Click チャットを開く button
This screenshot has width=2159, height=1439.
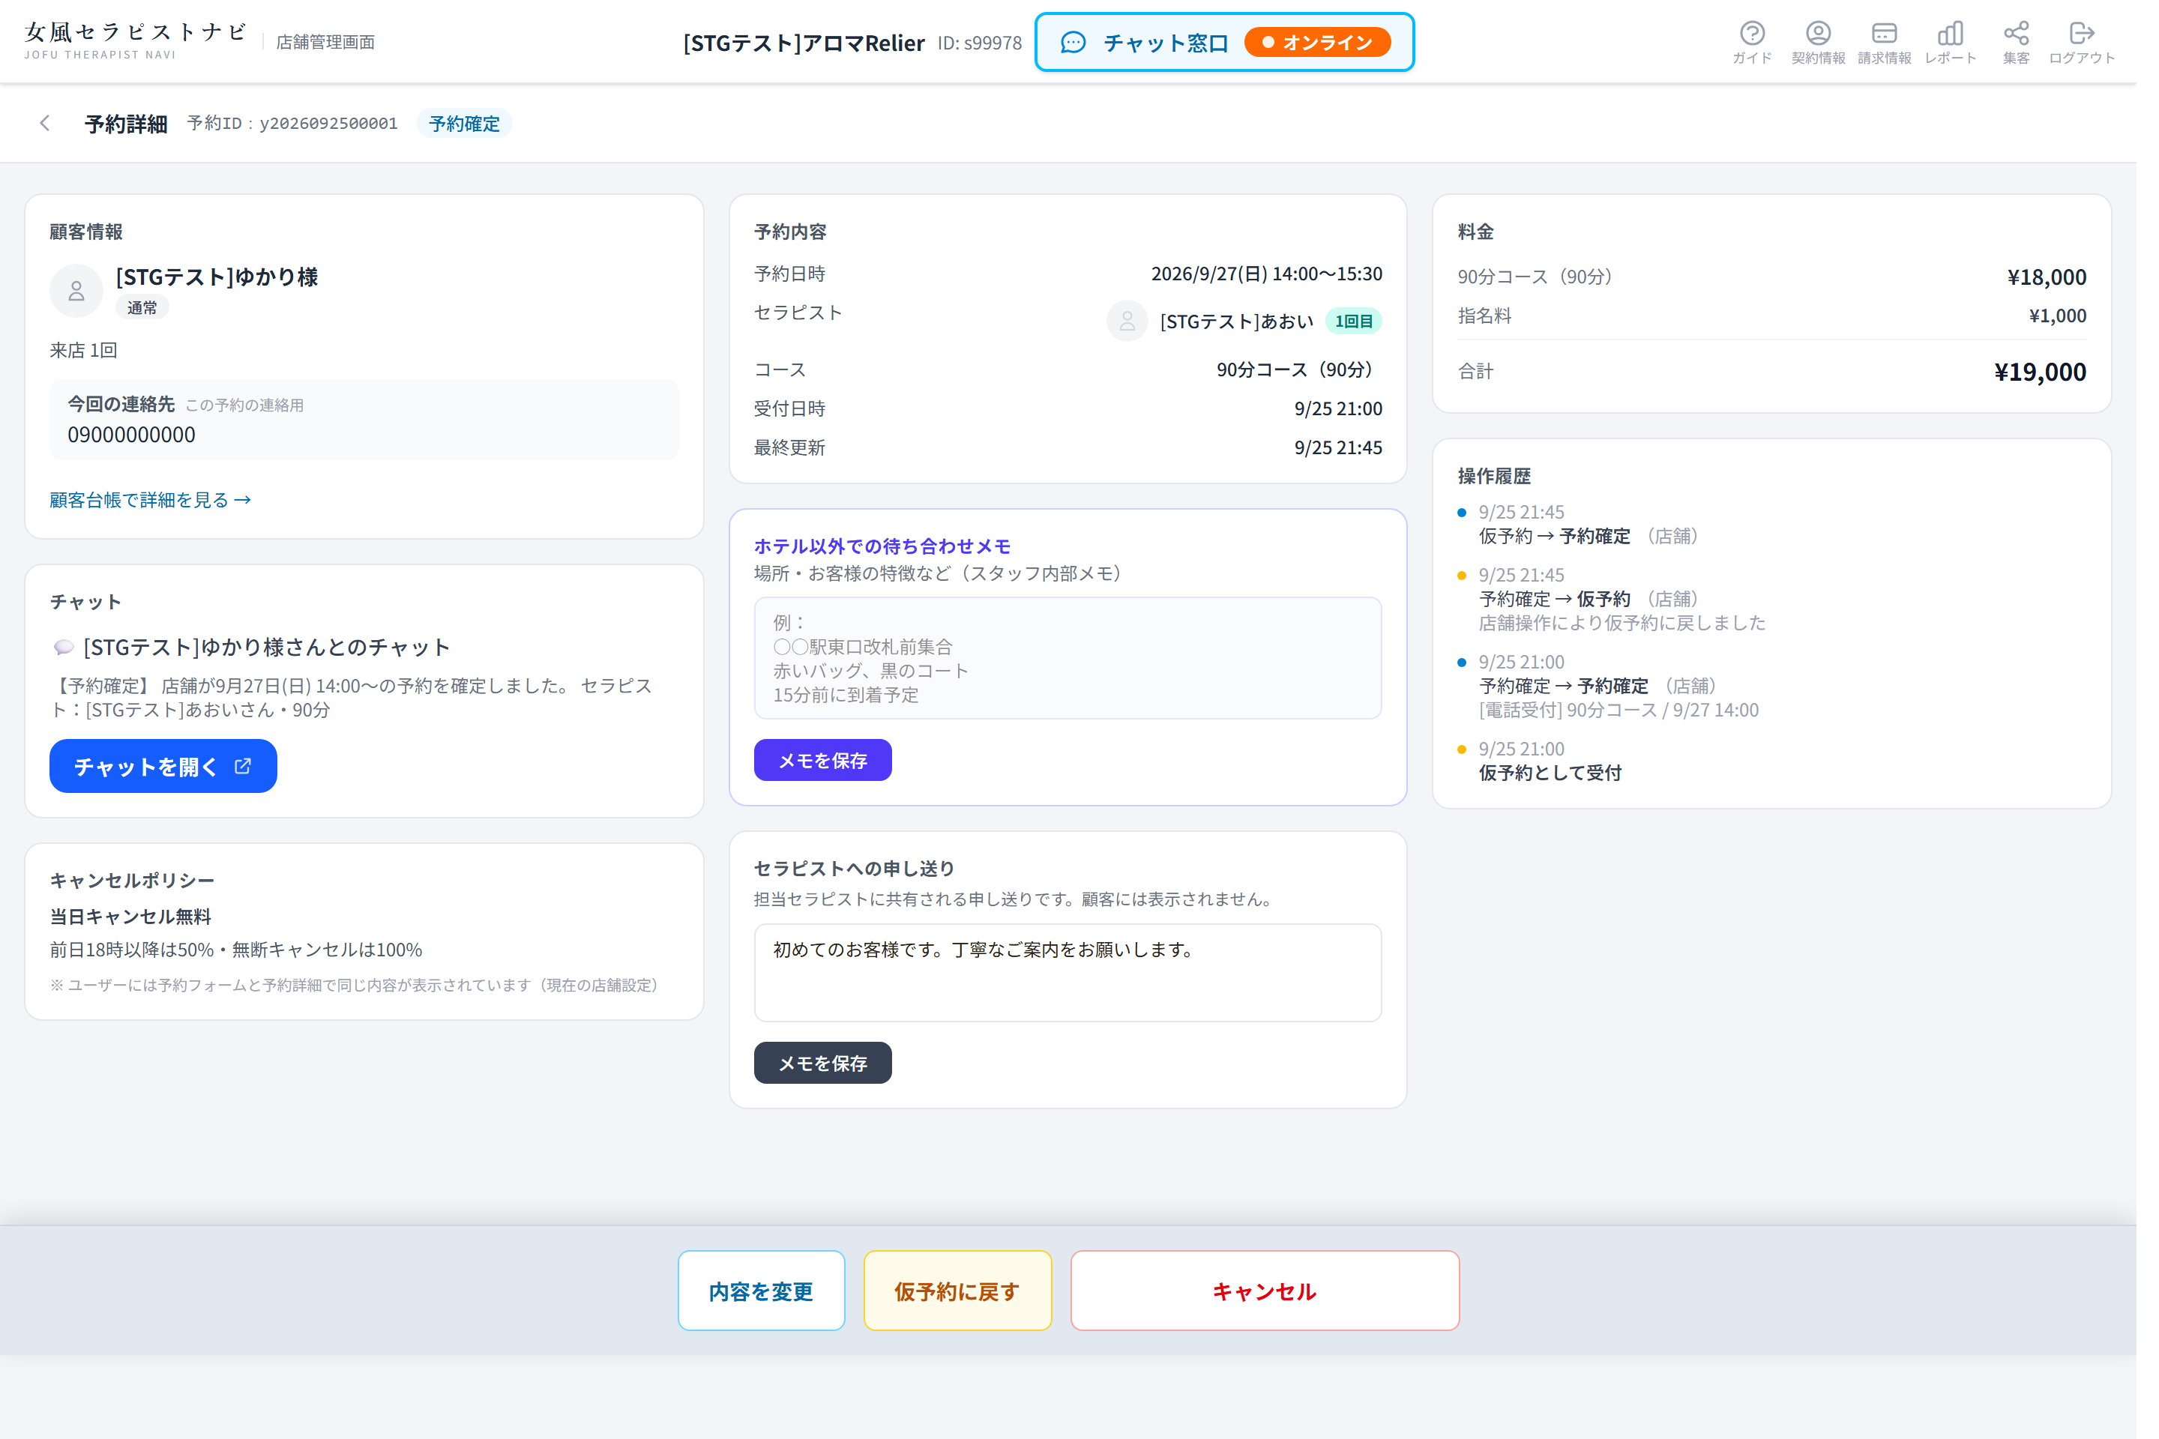(165, 773)
